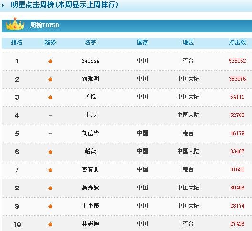The image size is (252, 231).
Task: Click the rising trend icon for 于小伟
Action: (50, 206)
